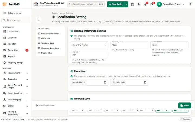Image resolution: width=195 pixels, height=122 pixels.
Task: Open the apps grid icon
Action: (x=190, y=4)
